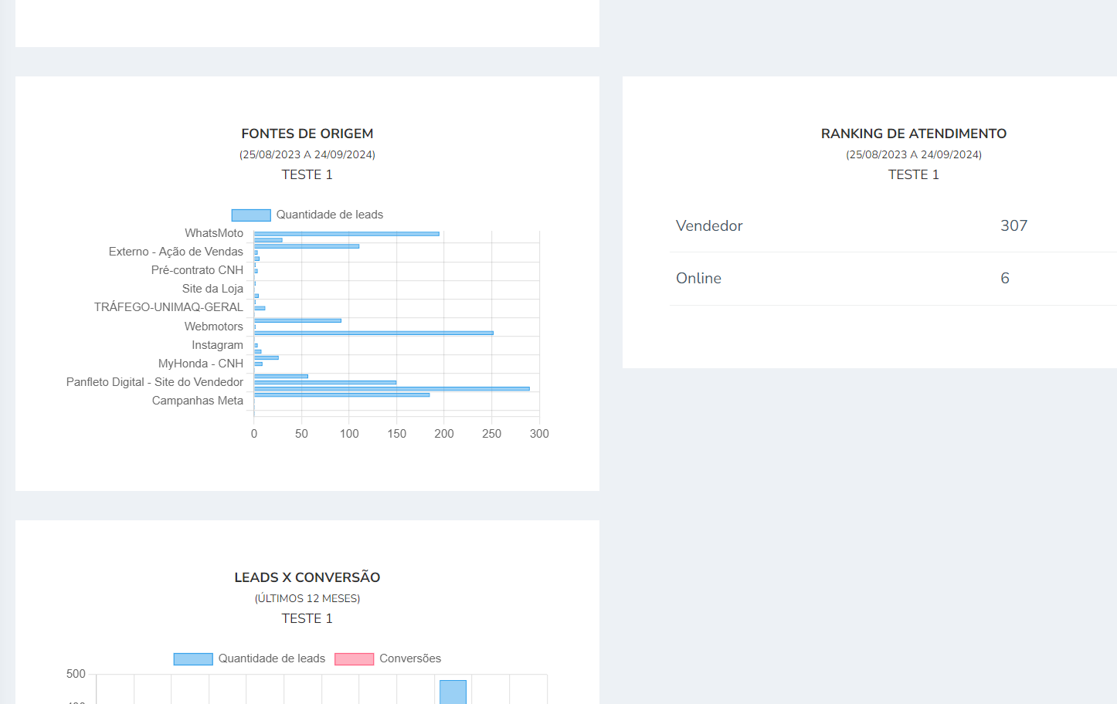Click the TRÁFEGO-UNIMAQ-GERAL label

[168, 307]
